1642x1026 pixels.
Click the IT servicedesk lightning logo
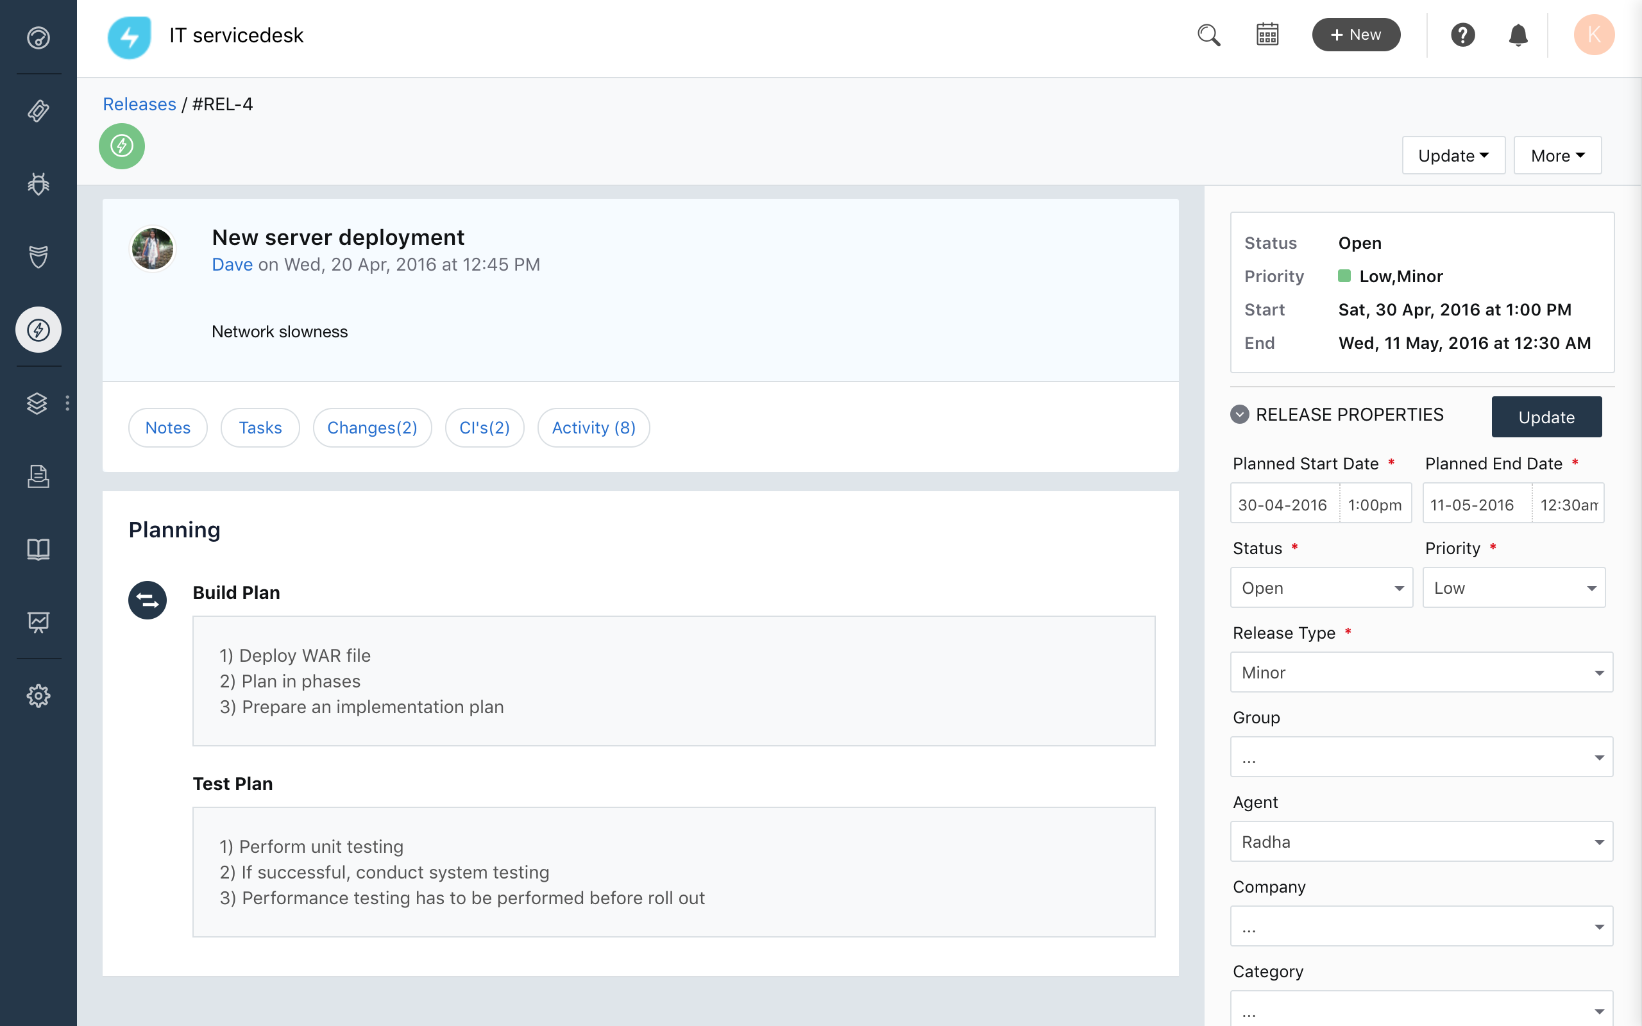[x=129, y=37]
